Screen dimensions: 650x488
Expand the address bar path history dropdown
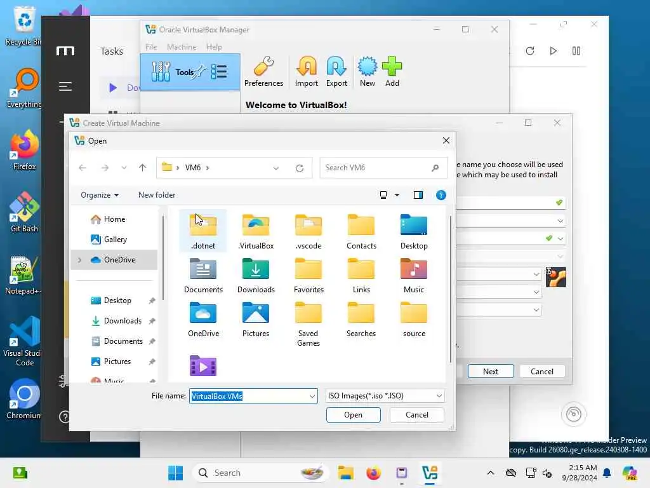[x=275, y=168]
